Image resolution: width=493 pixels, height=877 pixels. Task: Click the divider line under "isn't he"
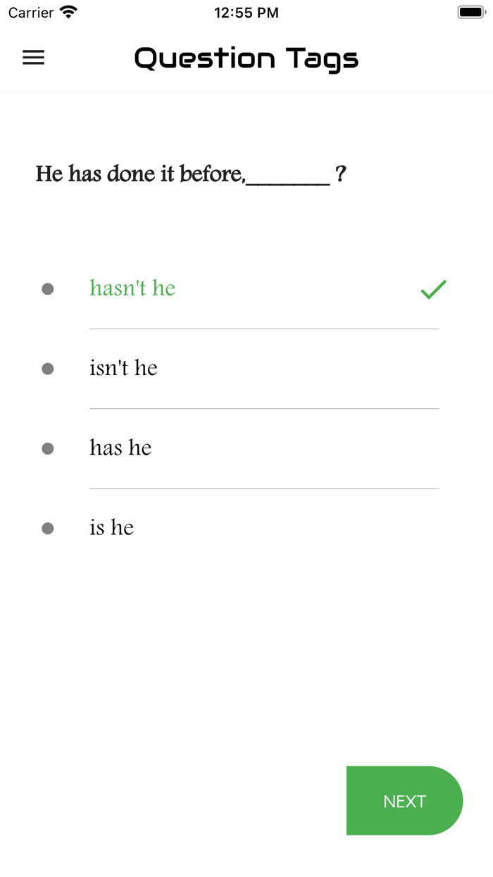click(264, 409)
